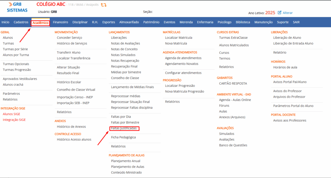Click the orange school switch arrows icon
The height and width of the screenshot is (178, 331).
click(104, 5)
